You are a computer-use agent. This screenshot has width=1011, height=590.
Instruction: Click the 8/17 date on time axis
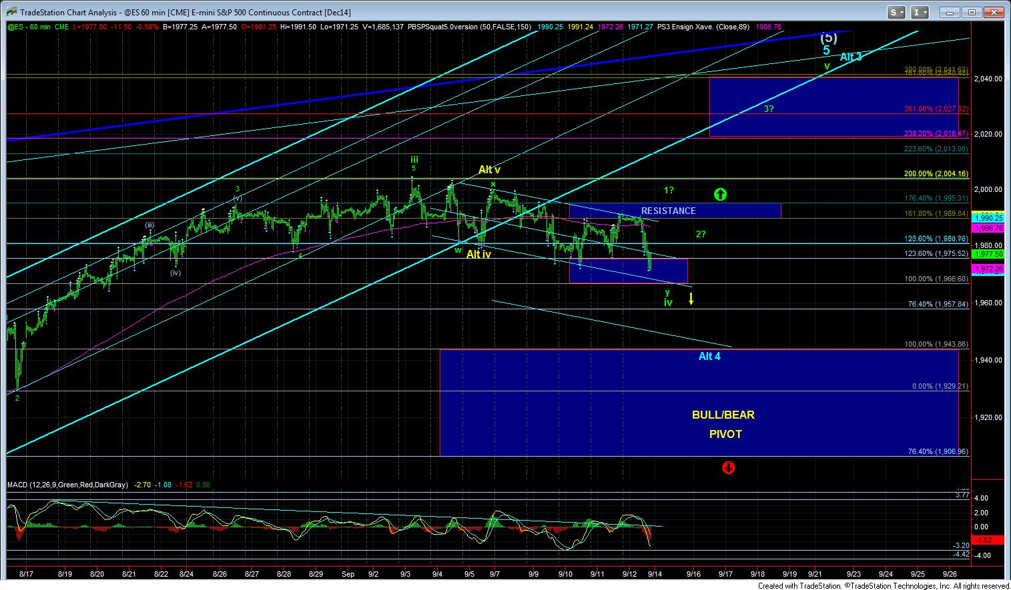[27, 573]
